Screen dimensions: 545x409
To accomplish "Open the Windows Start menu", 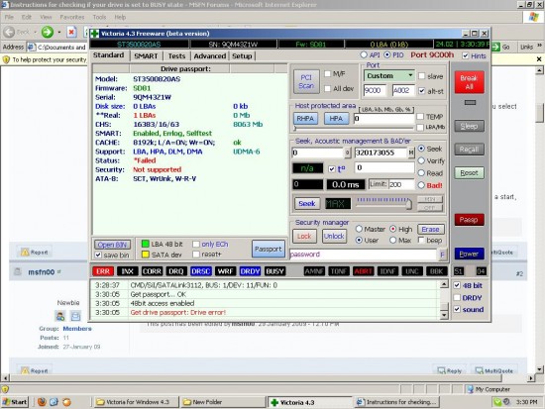I will [x=15, y=402].
